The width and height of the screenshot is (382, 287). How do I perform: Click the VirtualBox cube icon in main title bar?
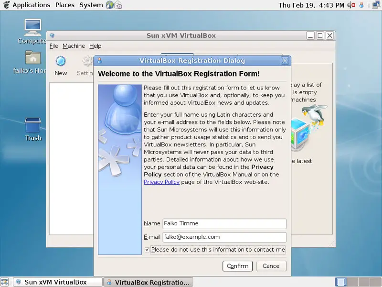[x=52, y=35]
